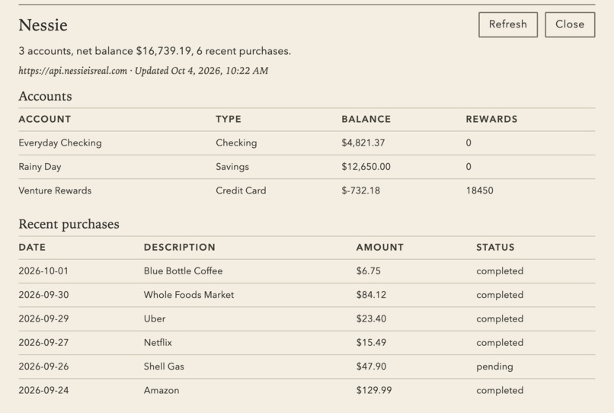Viewport: 614px width, 413px height.
Task: Click the $15.49 amount
Action: [371, 343]
